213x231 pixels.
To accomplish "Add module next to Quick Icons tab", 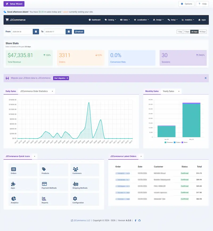I will pos(35,156).
